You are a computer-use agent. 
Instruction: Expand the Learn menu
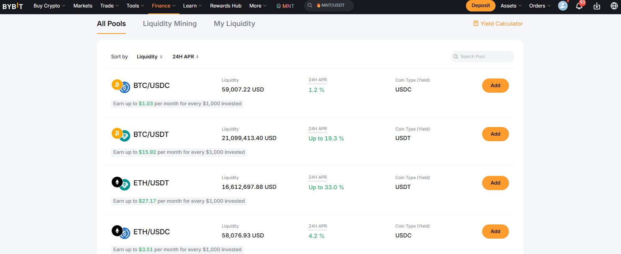click(x=193, y=6)
